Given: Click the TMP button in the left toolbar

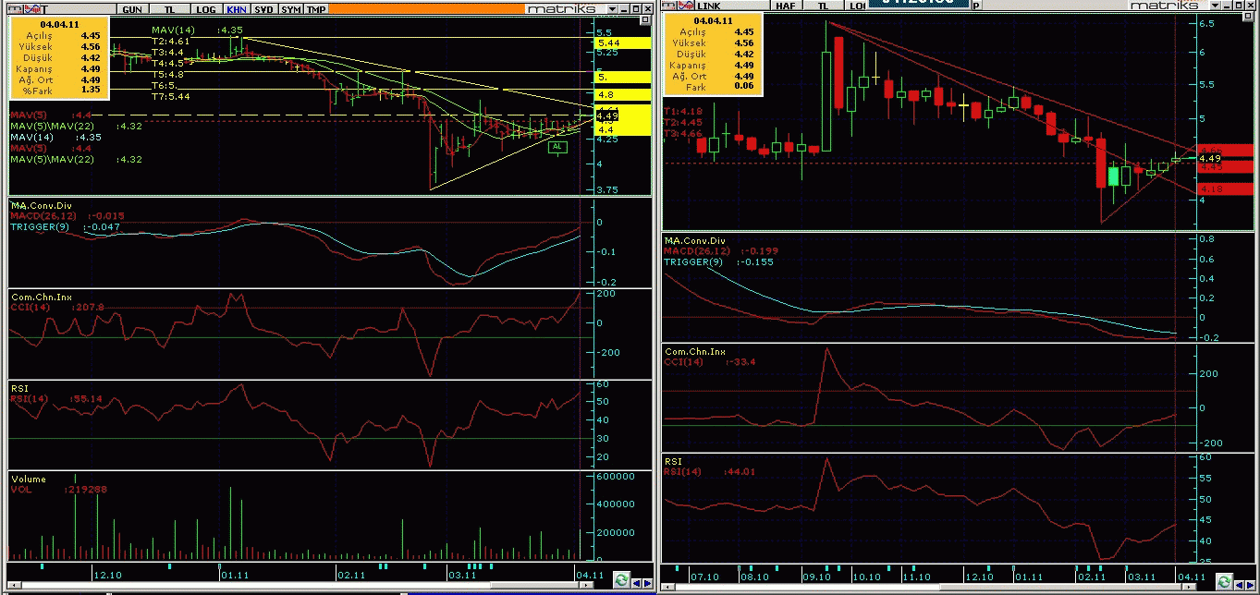Looking at the screenshot, I should [316, 9].
